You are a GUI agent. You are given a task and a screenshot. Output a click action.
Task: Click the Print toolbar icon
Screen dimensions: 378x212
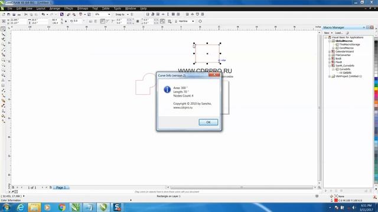coord(19,14)
